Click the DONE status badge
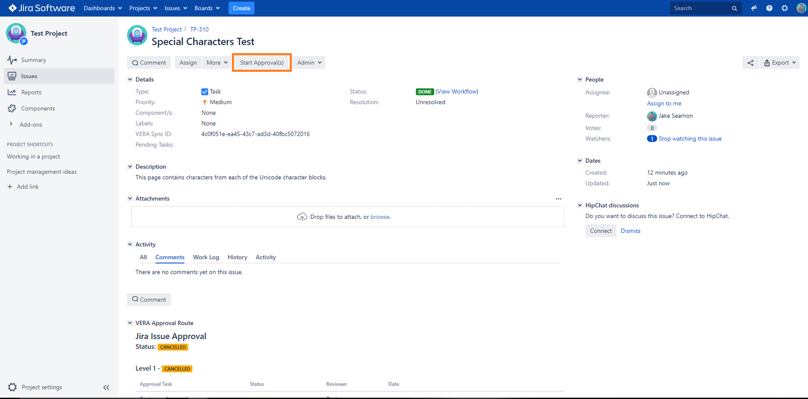Screen dimensions: 808x399 coord(425,92)
